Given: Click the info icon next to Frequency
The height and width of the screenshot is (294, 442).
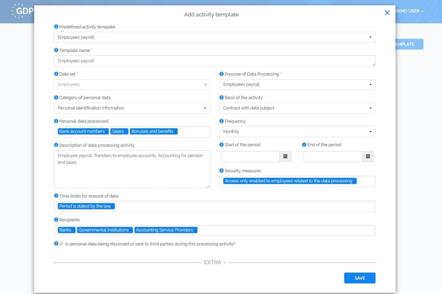Looking at the screenshot, I should point(222,121).
